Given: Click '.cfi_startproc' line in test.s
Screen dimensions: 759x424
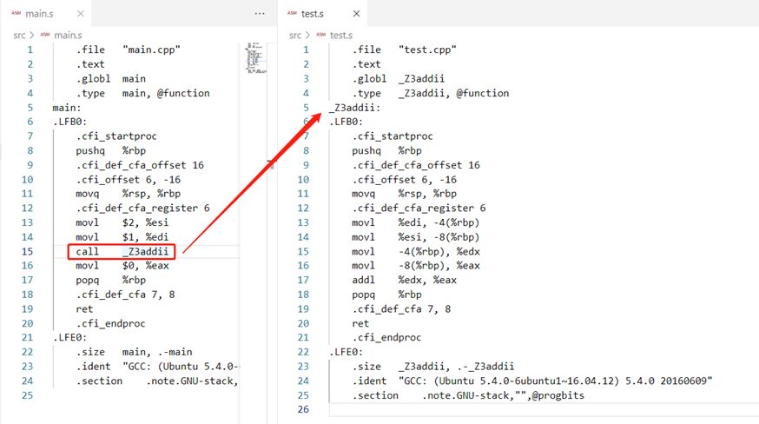Looking at the screenshot, I should 392,136.
